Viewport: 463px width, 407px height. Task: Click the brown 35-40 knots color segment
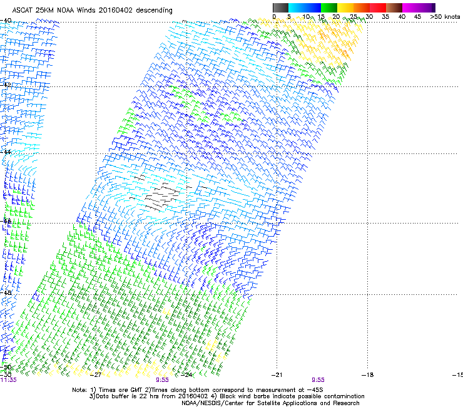(x=394, y=8)
